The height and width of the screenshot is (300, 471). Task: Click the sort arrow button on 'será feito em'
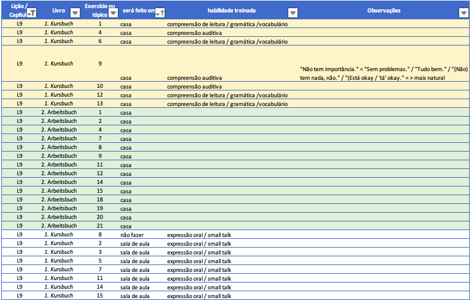pos(159,12)
